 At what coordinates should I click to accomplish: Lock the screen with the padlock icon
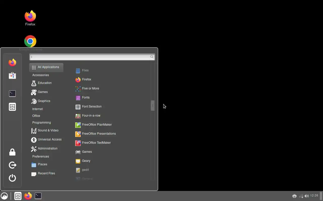click(x=12, y=152)
